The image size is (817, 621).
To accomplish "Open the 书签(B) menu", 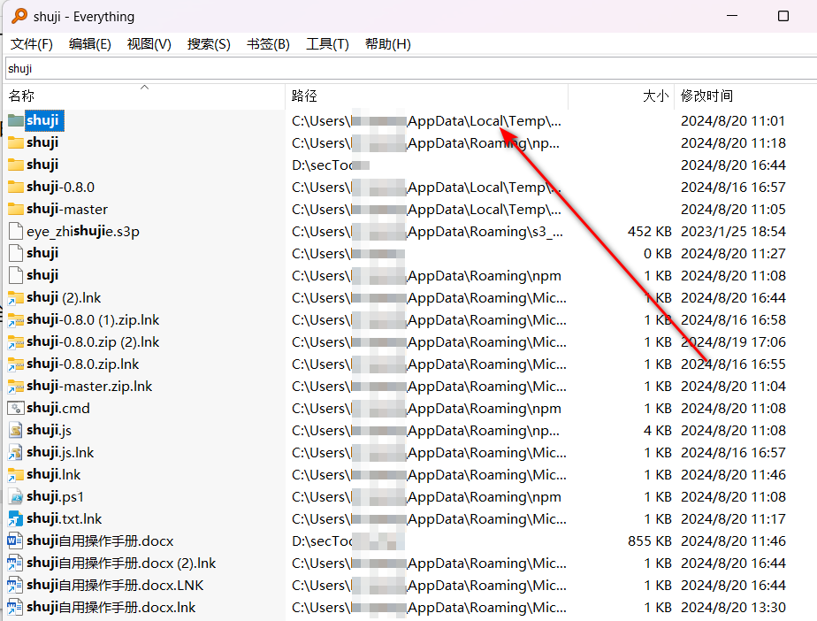I will pyautogui.click(x=268, y=44).
